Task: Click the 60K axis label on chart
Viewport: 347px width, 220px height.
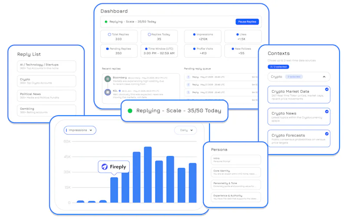Action: (x=67, y=141)
